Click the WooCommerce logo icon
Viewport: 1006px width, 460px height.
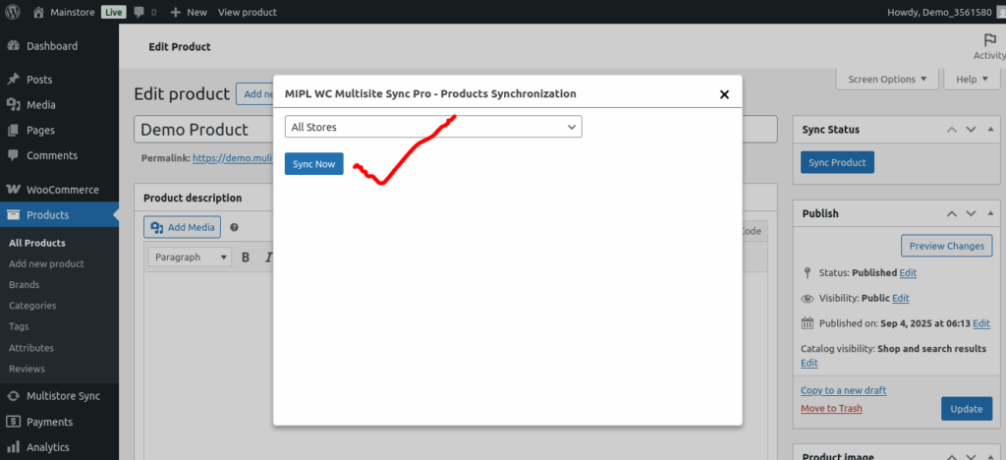[x=13, y=190]
